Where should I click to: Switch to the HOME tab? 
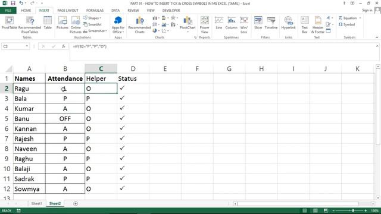26,11
